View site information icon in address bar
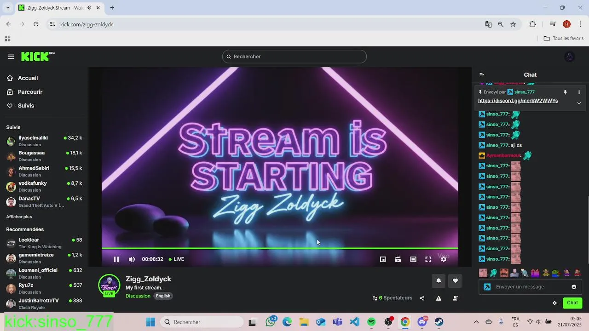The width and height of the screenshot is (589, 331). (x=52, y=24)
